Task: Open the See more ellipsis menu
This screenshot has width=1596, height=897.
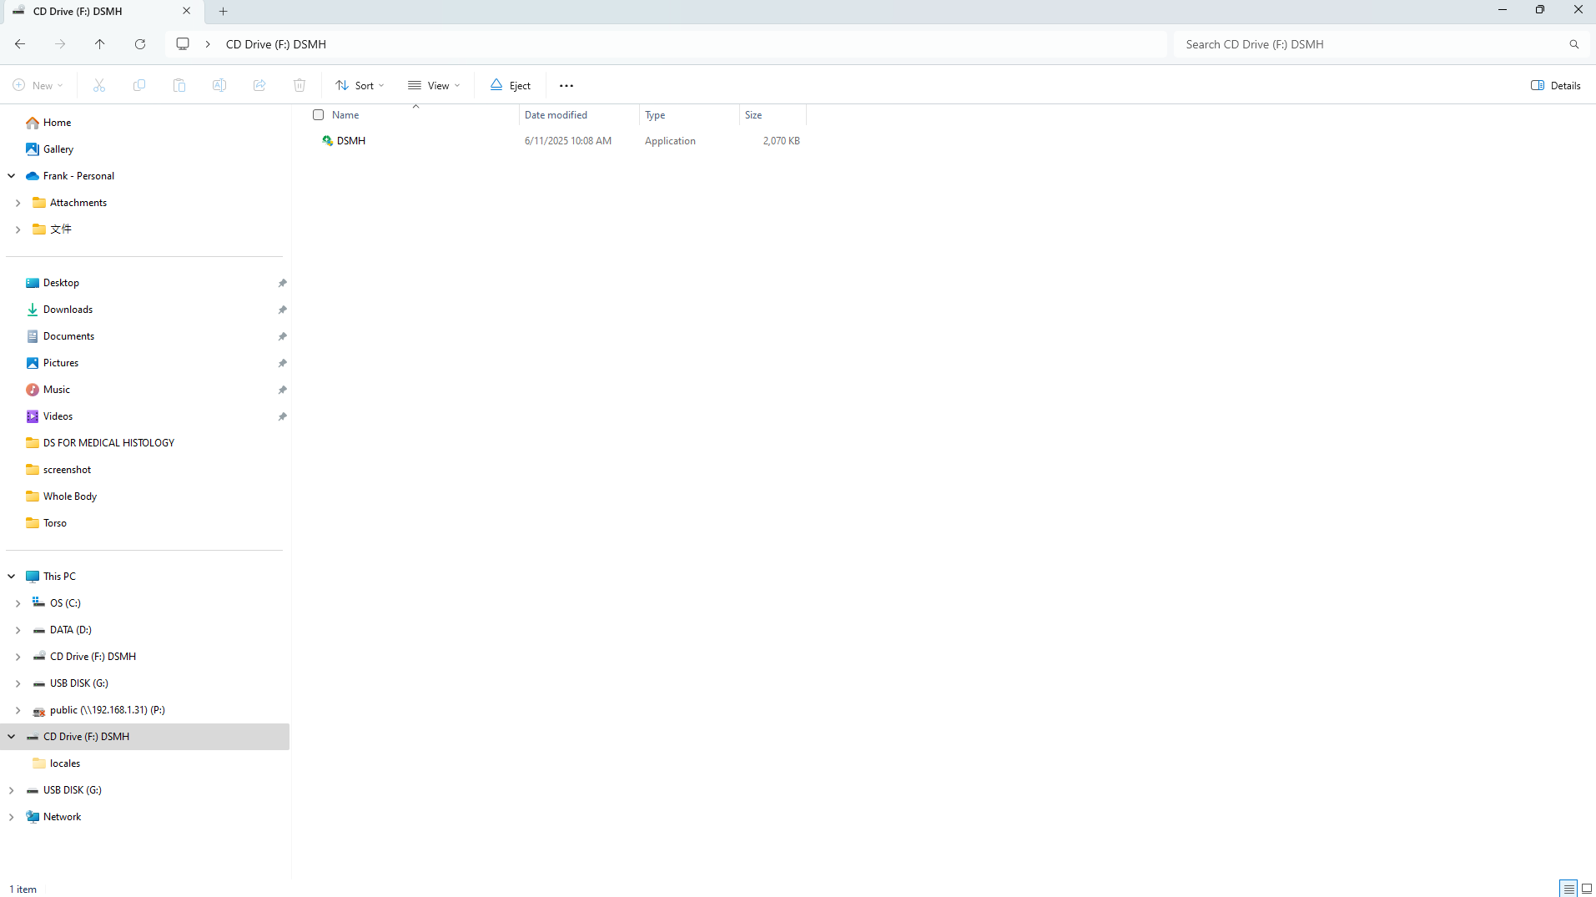Action: pyautogui.click(x=566, y=86)
